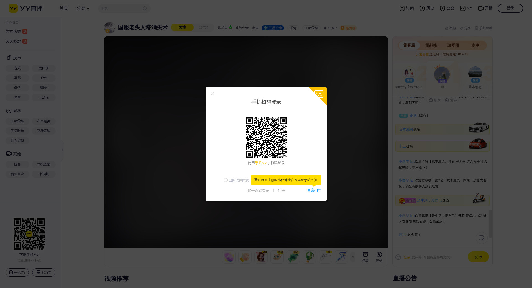Collapse the left sidebar using arrow handle

click(62, 150)
